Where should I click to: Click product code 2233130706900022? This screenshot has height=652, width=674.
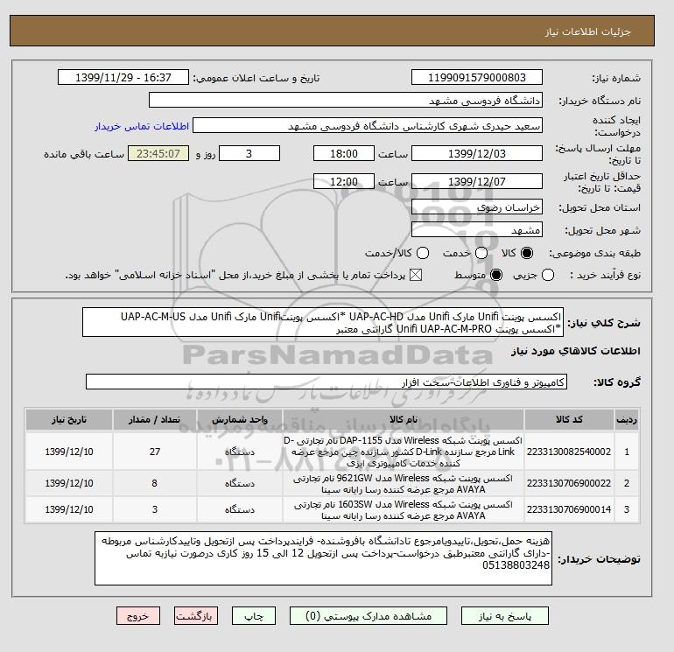(x=569, y=483)
